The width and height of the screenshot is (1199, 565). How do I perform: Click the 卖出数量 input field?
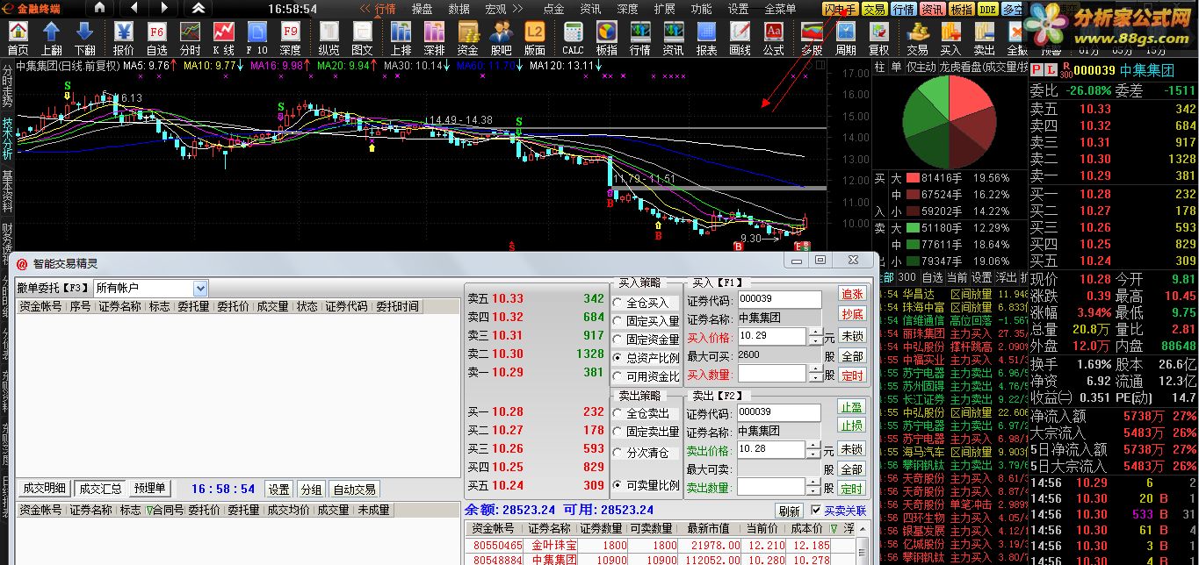[771, 487]
